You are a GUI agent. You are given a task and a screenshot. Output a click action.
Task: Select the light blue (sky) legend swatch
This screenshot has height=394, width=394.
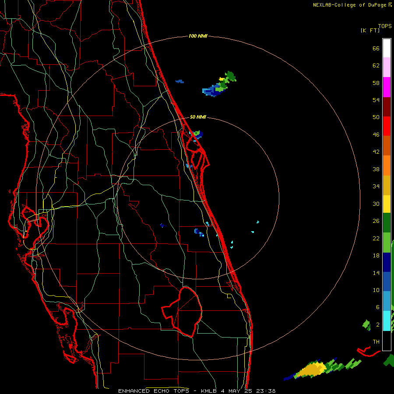387,301
